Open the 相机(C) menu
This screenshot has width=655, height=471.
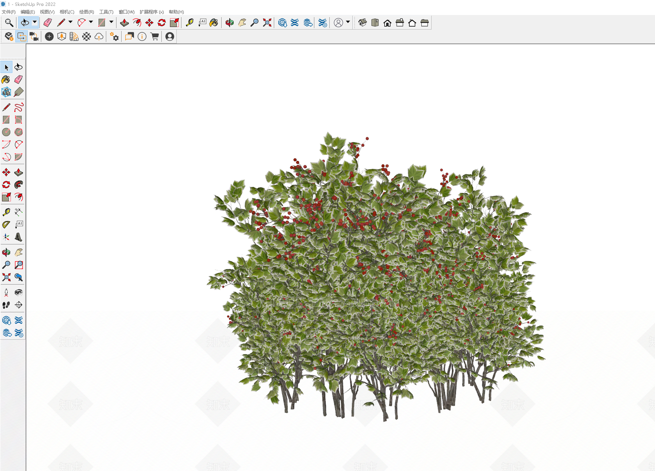[67, 12]
